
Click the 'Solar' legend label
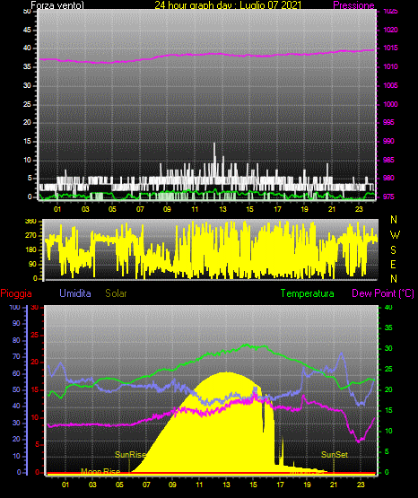(x=116, y=293)
